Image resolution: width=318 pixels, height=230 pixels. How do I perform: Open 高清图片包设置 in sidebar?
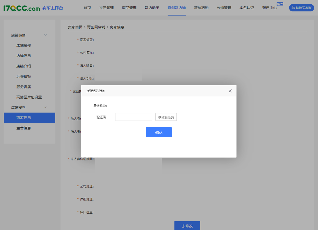pos(29,97)
